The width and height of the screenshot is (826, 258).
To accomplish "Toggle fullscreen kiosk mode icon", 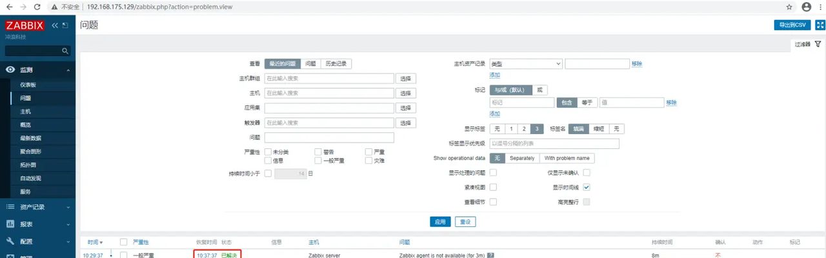I will tap(820, 25).
